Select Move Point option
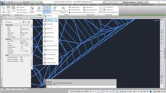Viewport: 166px width, 93px height. (x=51, y=41)
